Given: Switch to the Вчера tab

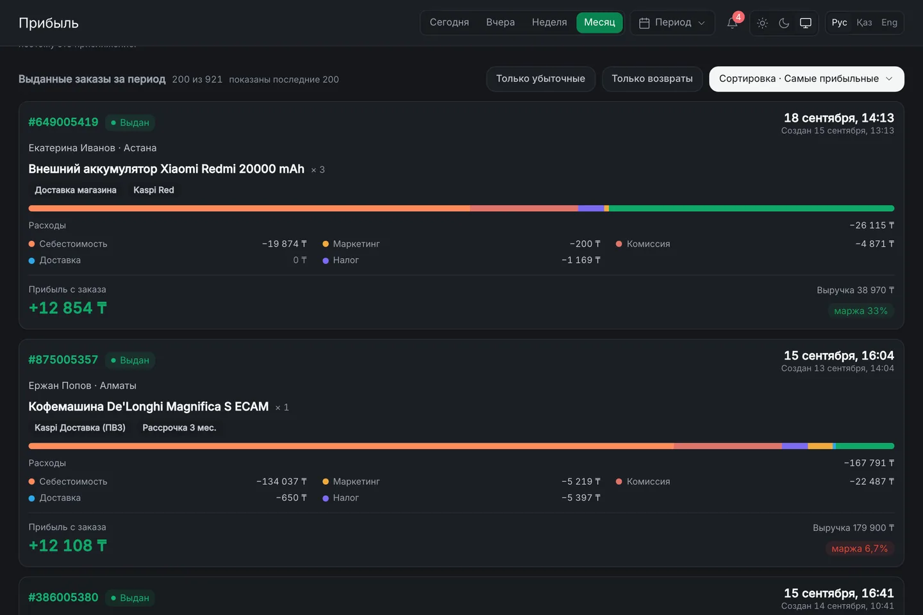Looking at the screenshot, I should click(x=501, y=22).
